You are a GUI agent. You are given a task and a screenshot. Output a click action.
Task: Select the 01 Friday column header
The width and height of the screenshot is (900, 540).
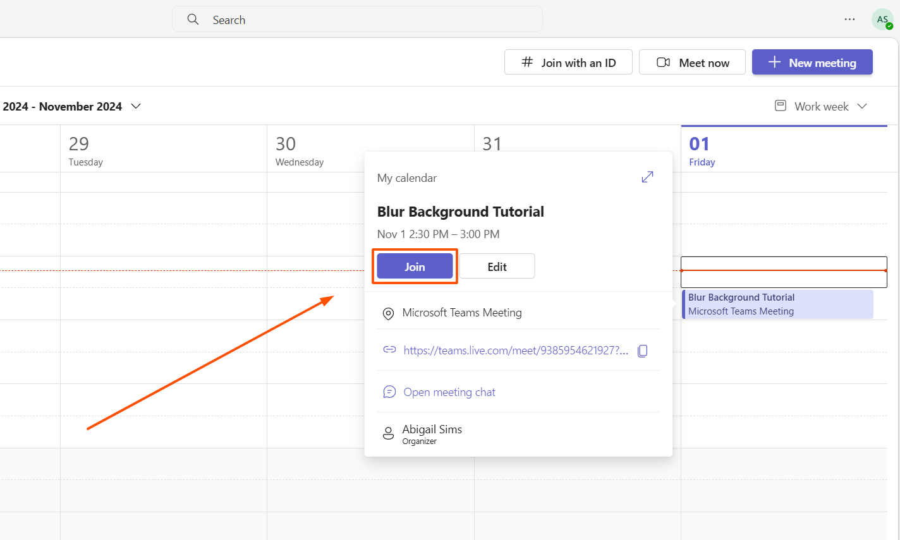tap(784, 149)
